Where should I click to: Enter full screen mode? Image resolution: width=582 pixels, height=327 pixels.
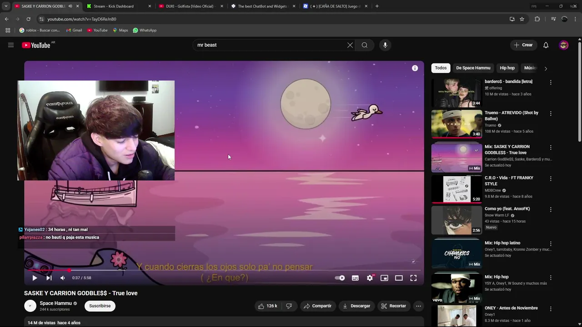413,278
